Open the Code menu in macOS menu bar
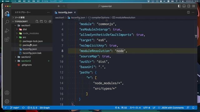This screenshot has height=112, width=200. point(7,1)
